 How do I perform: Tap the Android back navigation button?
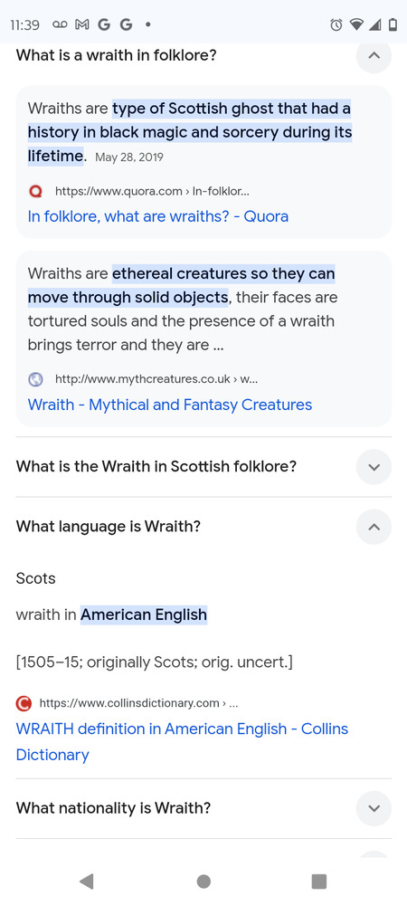click(x=87, y=881)
